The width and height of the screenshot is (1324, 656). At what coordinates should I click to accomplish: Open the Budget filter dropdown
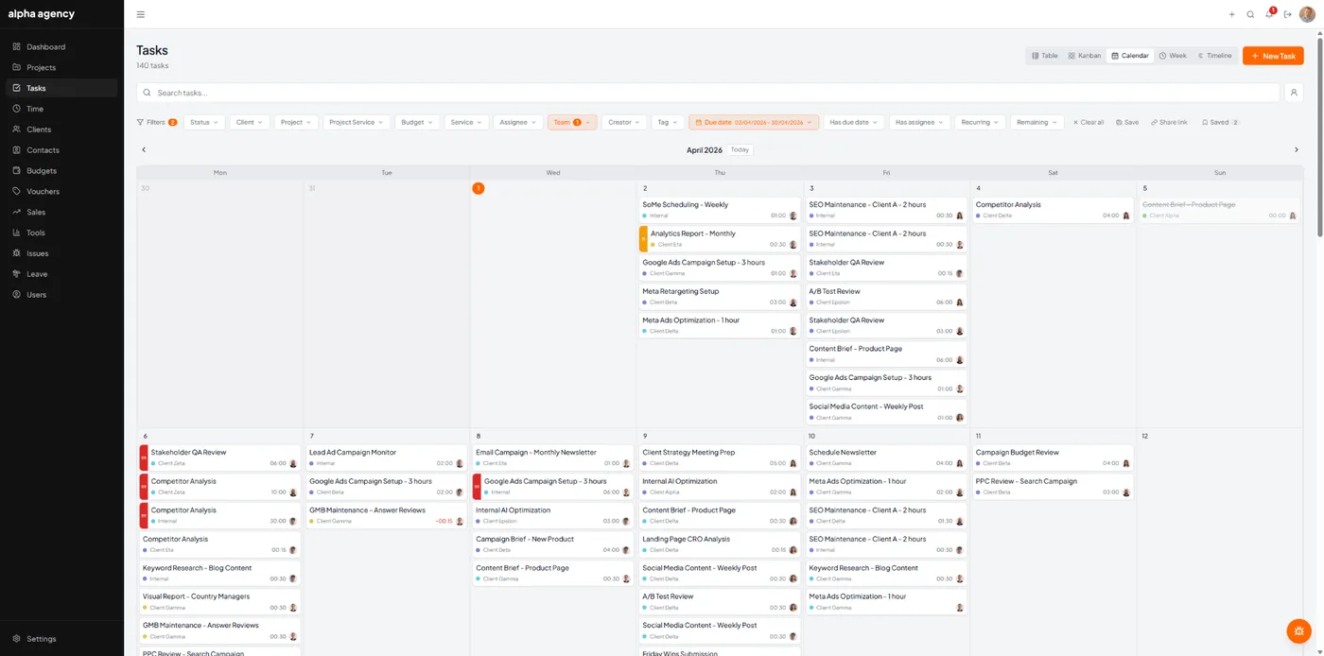coord(417,122)
